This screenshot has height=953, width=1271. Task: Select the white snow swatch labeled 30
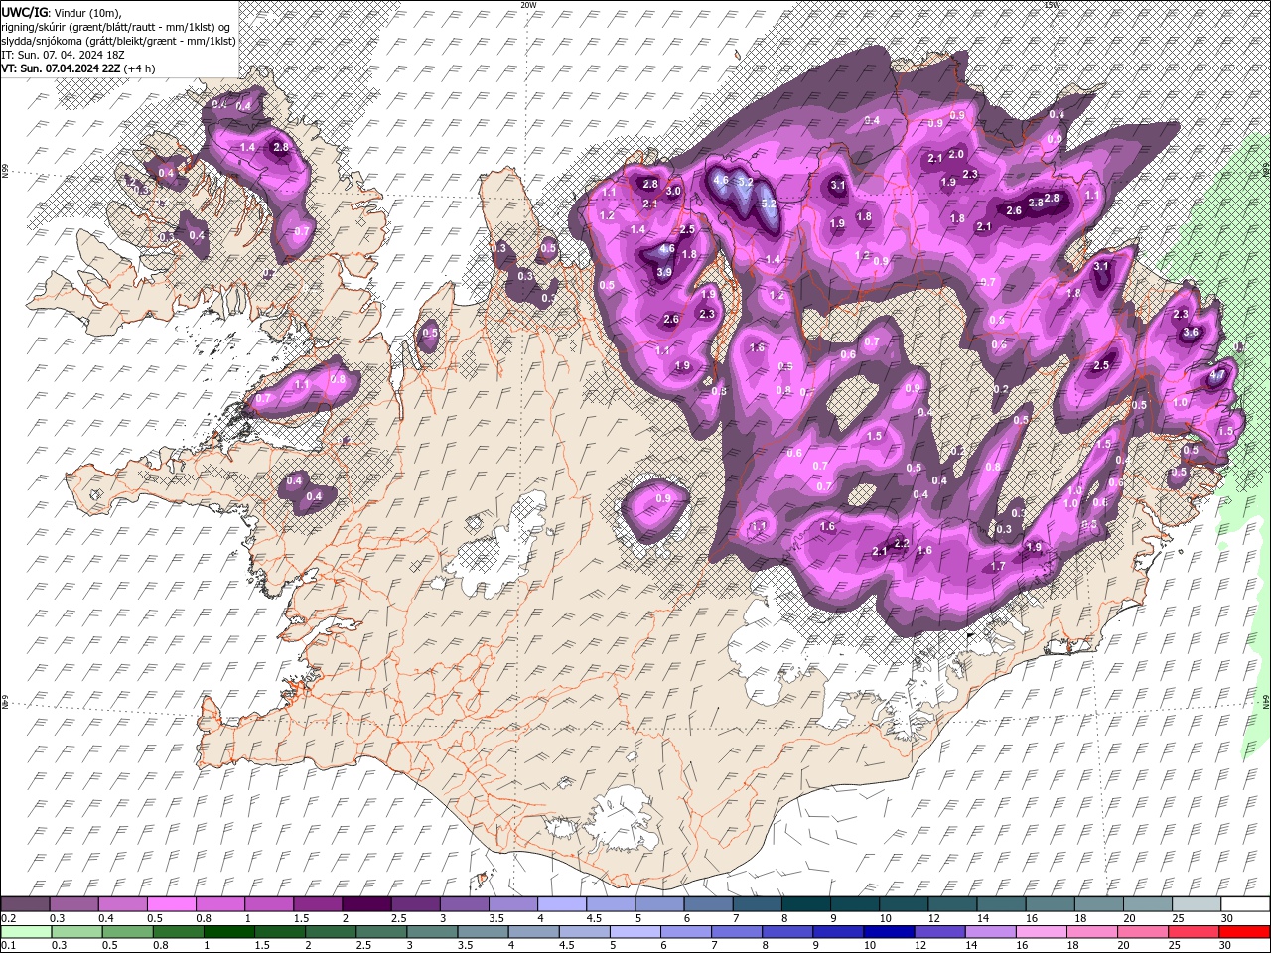point(1245,903)
